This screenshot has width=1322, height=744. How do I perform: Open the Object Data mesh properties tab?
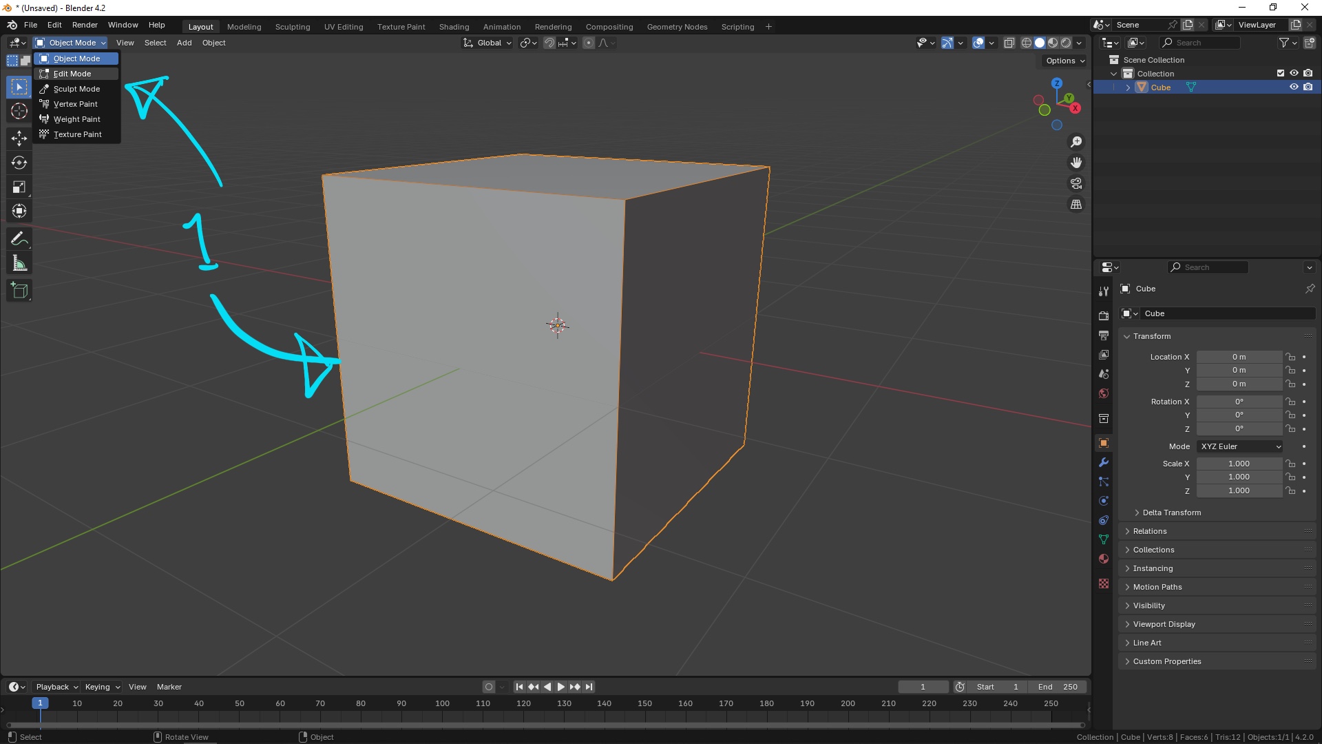pos(1104,539)
